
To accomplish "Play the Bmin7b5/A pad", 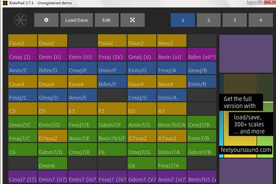I will (x=172, y=122).
